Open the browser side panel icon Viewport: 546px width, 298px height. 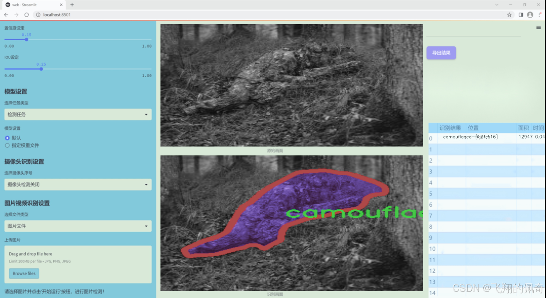521,15
